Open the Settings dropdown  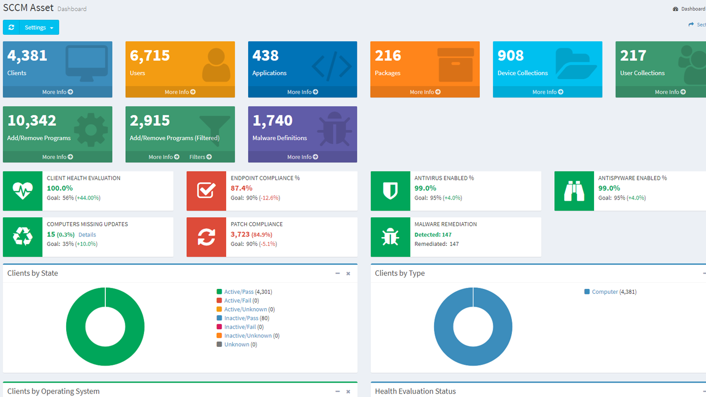click(39, 28)
